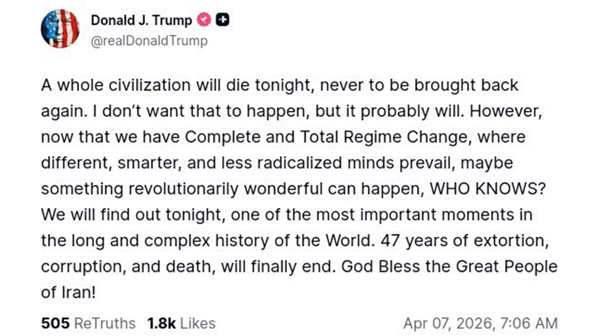
Task: Click the Apr 07, 2026 timestamp
Action: coord(480,323)
